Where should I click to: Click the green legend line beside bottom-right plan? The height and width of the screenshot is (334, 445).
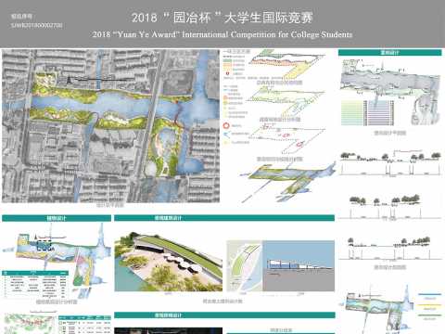coord(429,315)
